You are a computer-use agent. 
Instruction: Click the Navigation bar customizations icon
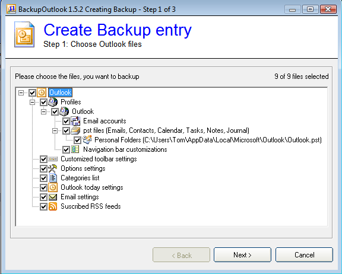click(75, 149)
